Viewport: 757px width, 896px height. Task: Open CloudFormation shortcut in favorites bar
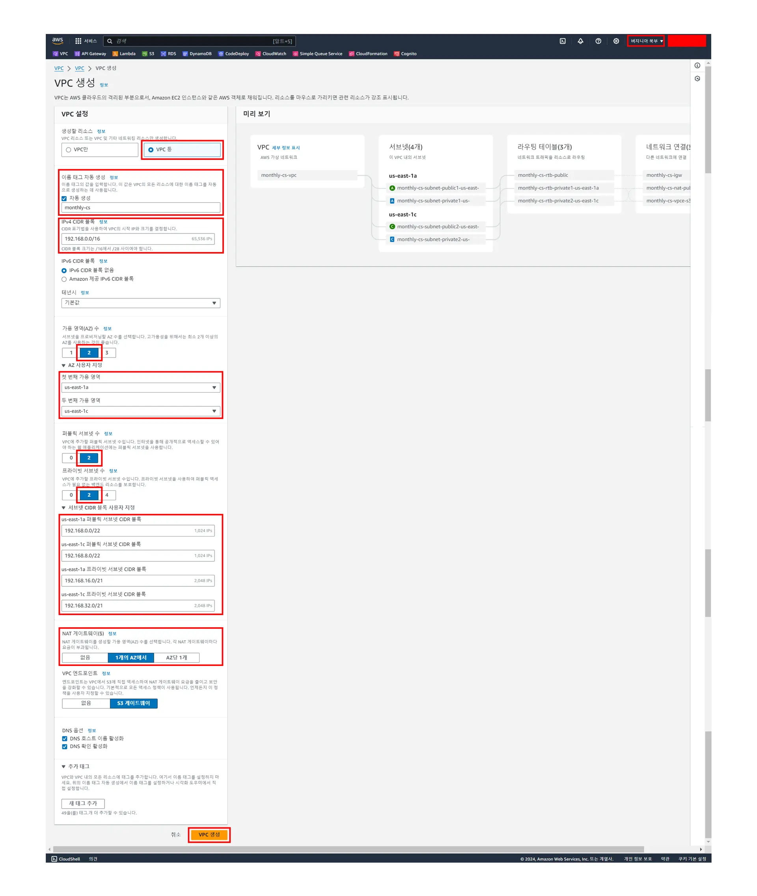pos(368,54)
